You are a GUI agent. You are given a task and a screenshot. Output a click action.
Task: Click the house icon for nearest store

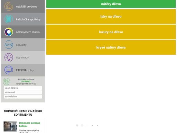(x=9, y=7)
